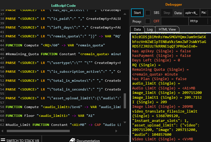Screen dimensions: 211x142
Task: Click the line 48 usertype PARSE statement
Action: coord(63,63)
